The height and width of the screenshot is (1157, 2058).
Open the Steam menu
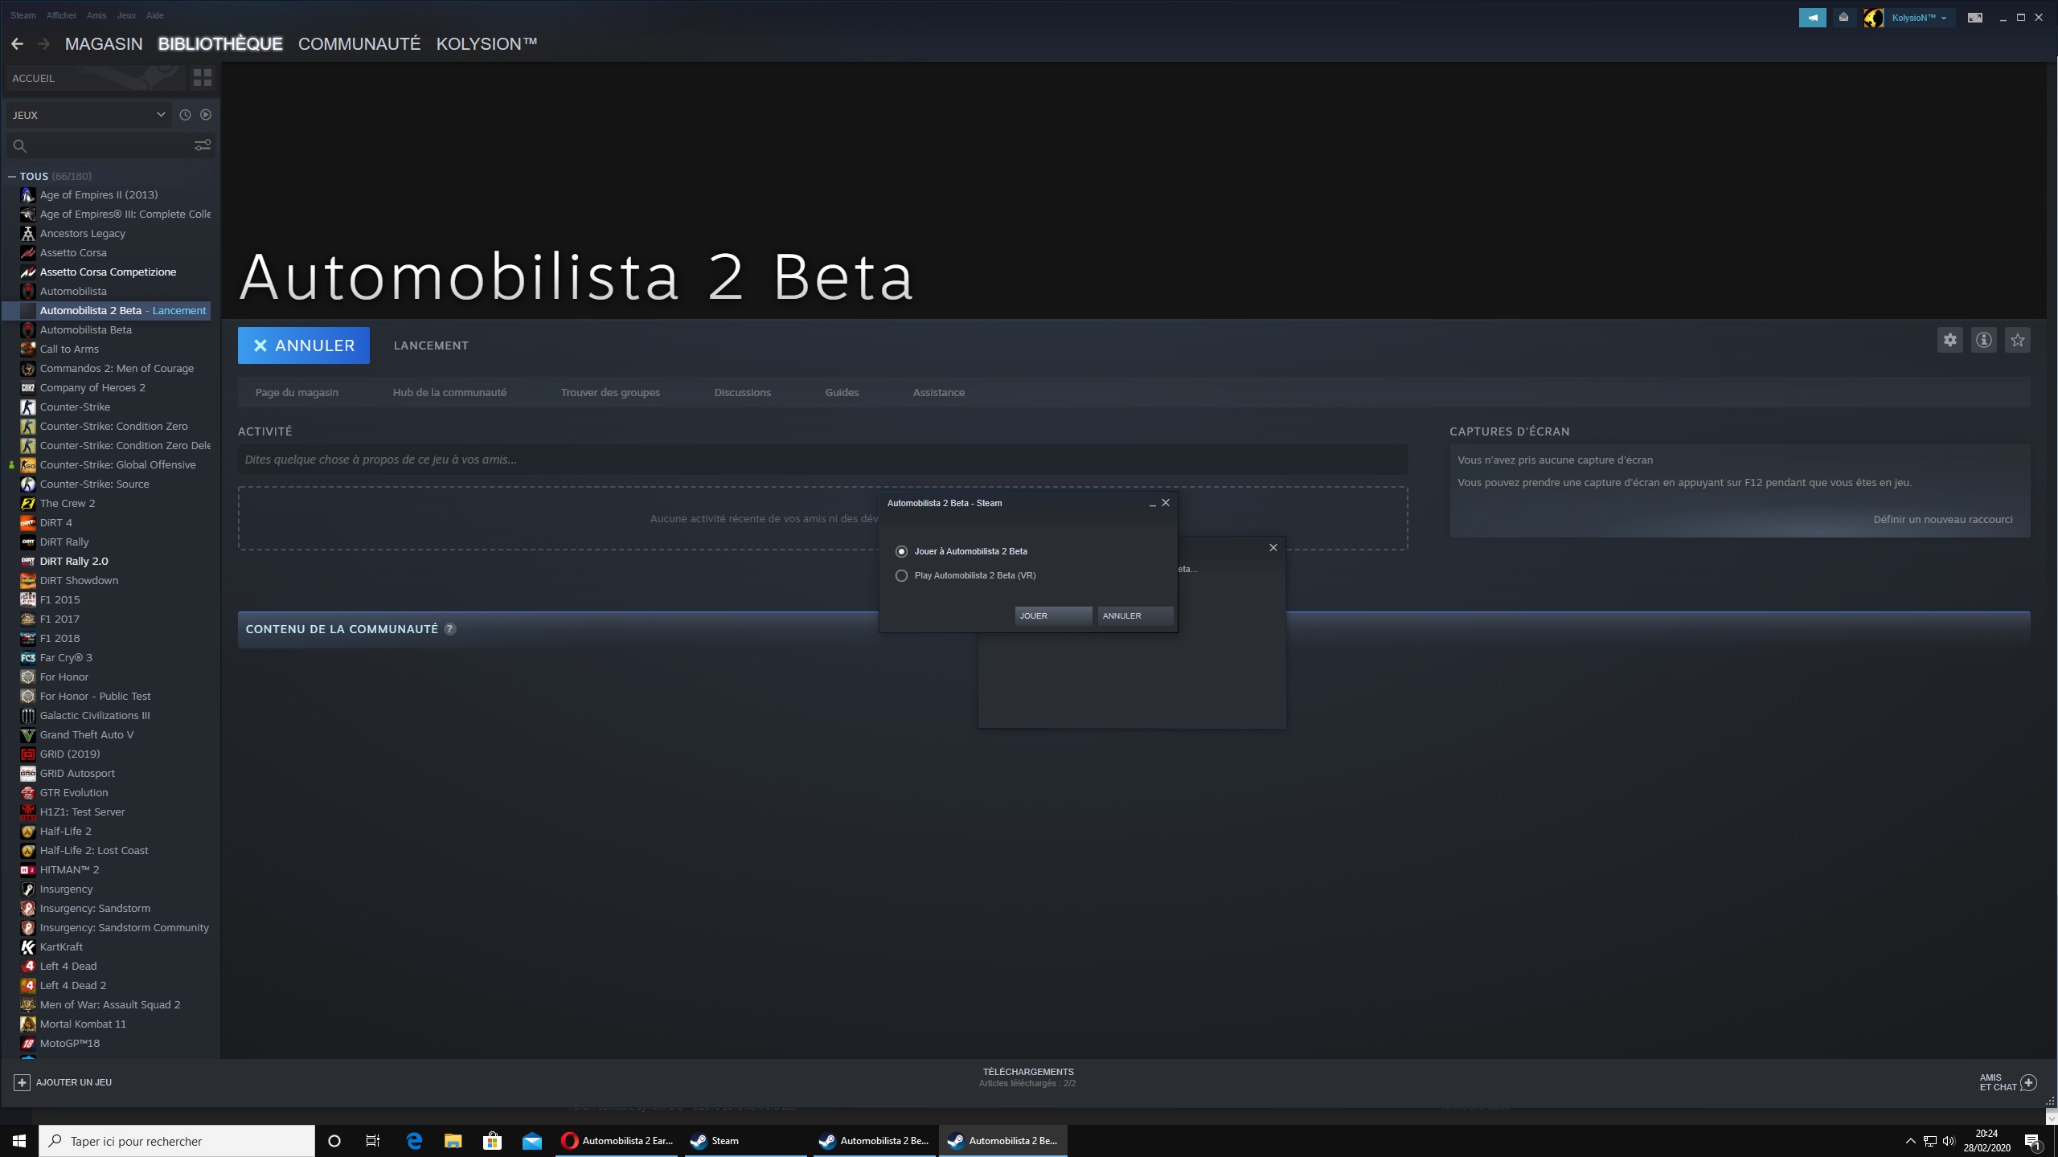[x=23, y=15]
